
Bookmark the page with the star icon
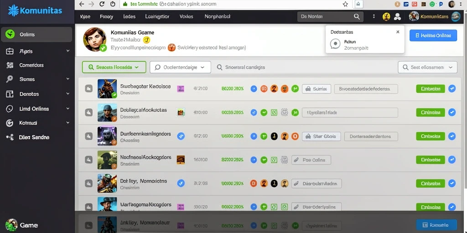coord(345,4)
